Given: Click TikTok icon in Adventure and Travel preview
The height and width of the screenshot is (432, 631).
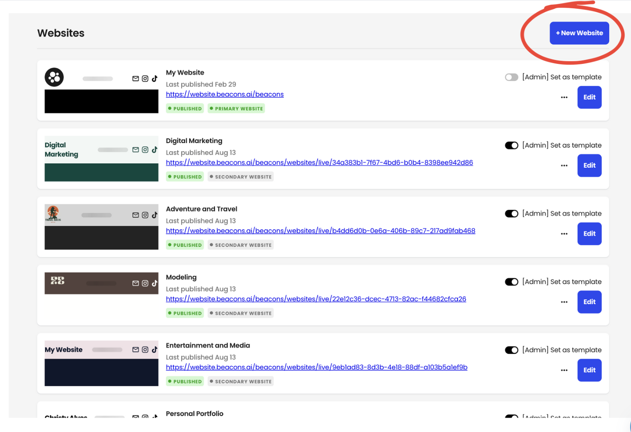Looking at the screenshot, I should [x=155, y=215].
